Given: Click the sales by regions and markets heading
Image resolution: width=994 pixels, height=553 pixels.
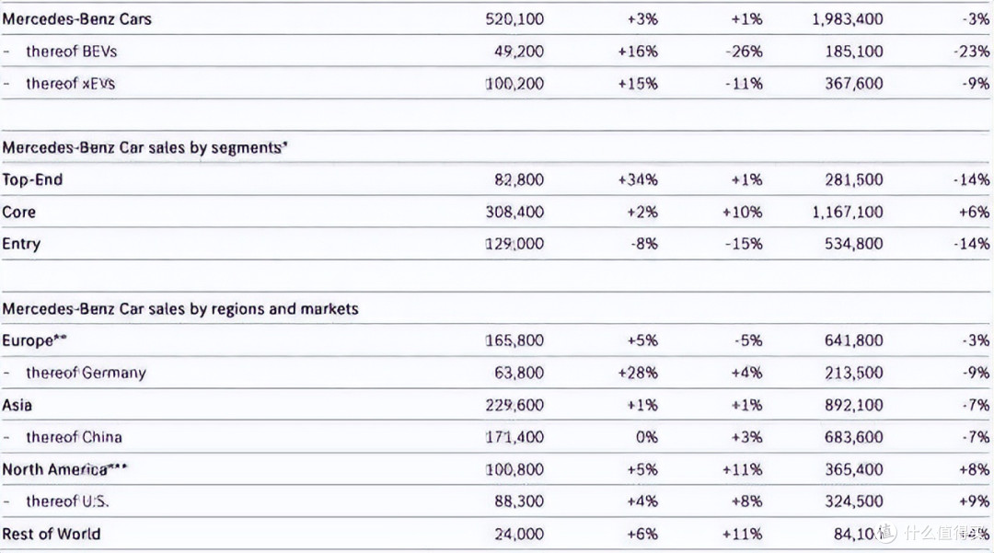Looking at the screenshot, I should pos(180,308).
